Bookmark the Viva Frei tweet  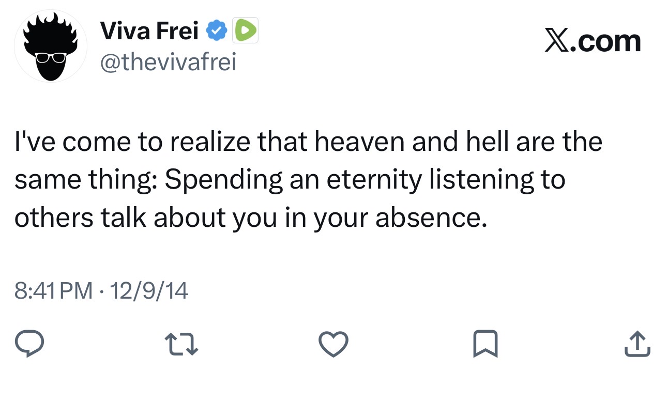pyautogui.click(x=485, y=344)
